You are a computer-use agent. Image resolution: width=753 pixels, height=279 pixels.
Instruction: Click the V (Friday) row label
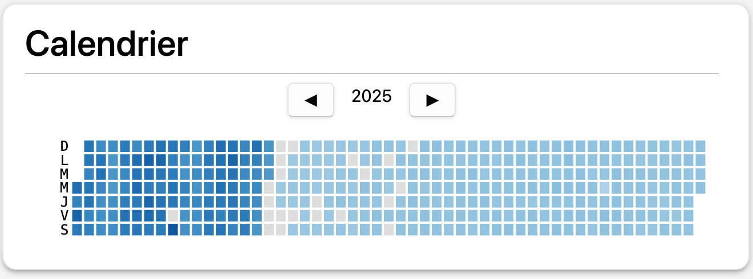64,216
